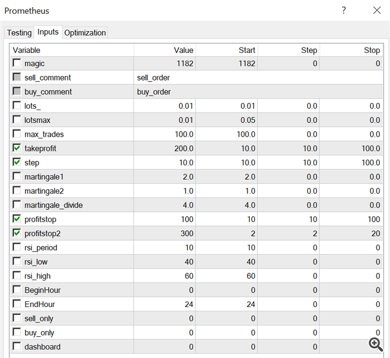
Task: Click the dashboard variable name
Action: (x=42, y=347)
